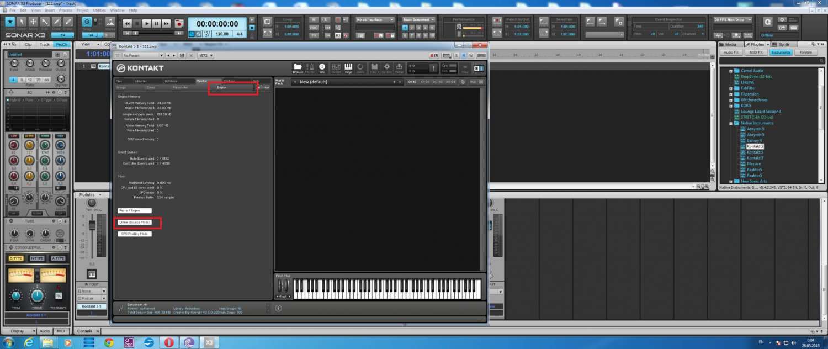Toggle the M mute-all button in Mix module
The width and height of the screenshot is (828, 349).
coord(314,20)
